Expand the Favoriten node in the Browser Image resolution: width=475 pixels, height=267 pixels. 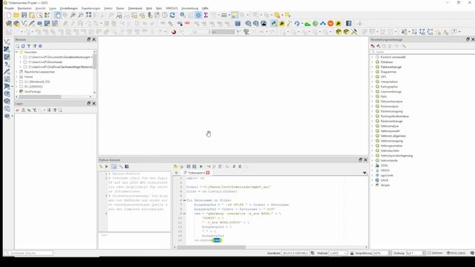pos(16,53)
